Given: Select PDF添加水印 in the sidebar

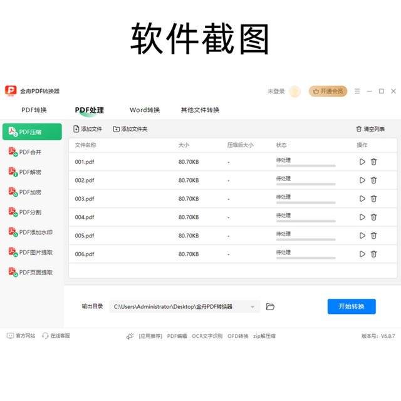Looking at the screenshot, I should [x=32, y=232].
